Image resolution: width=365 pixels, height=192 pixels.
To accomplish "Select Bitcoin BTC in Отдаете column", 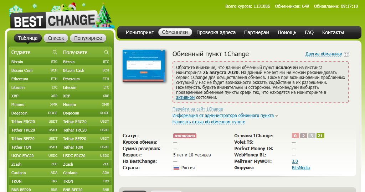I will (34, 62).
